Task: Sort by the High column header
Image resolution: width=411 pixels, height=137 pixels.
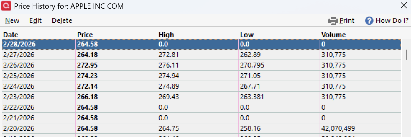Action: click(166, 35)
